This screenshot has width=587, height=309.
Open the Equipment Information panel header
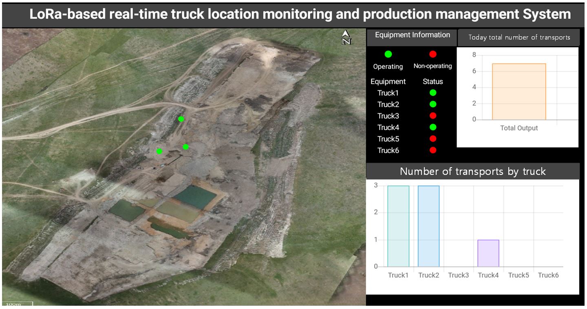coord(412,35)
